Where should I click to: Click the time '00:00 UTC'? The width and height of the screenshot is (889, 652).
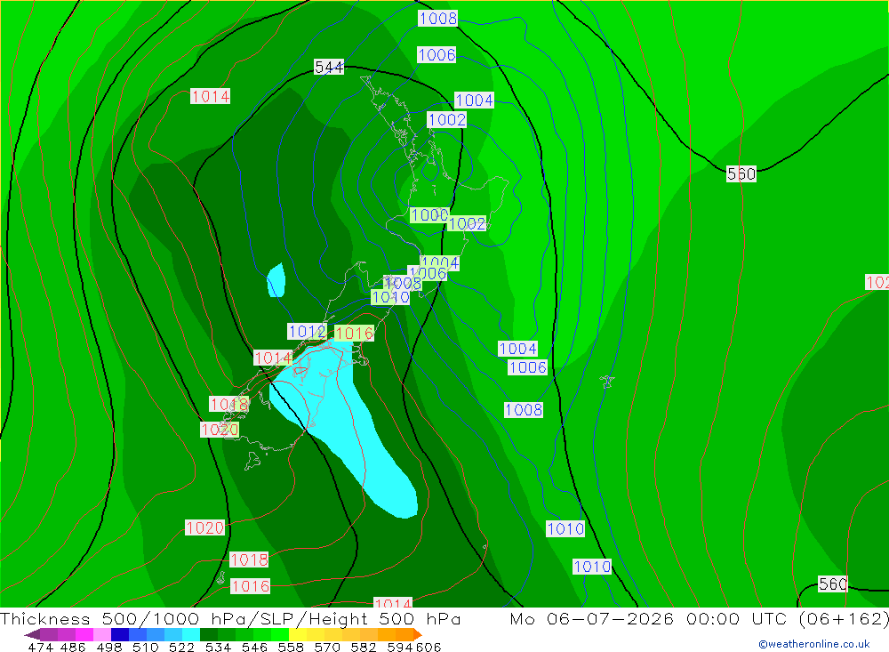(x=740, y=618)
